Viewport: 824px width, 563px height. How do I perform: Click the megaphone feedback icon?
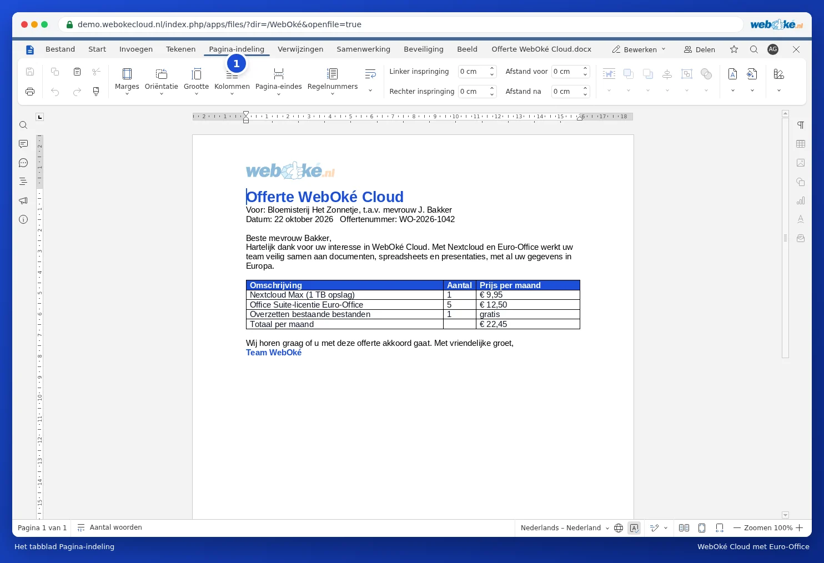(x=23, y=200)
